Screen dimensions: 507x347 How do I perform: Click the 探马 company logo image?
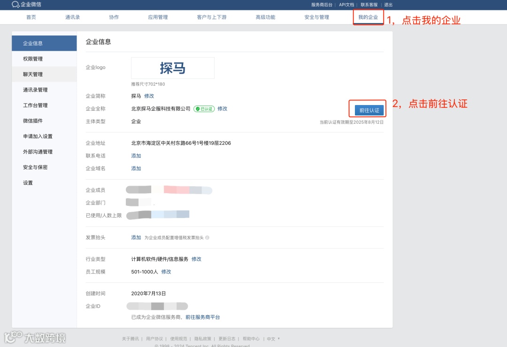pyautogui.click(x=173, y=68)
